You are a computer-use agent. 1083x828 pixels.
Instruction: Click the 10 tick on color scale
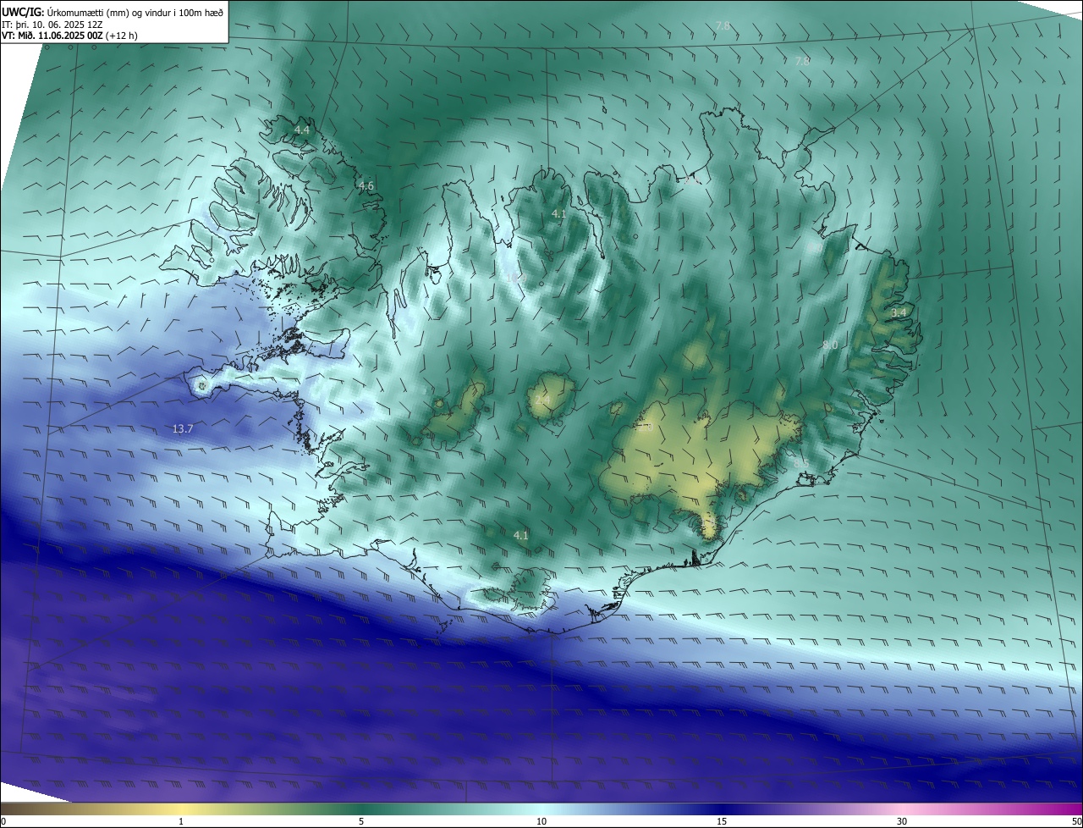(x=541, y=821)
